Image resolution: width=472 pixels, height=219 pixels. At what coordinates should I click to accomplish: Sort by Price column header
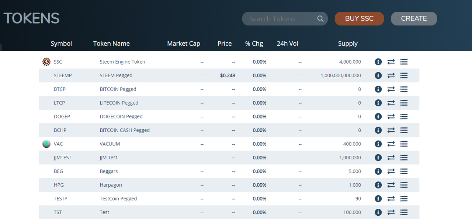point(225,43)
